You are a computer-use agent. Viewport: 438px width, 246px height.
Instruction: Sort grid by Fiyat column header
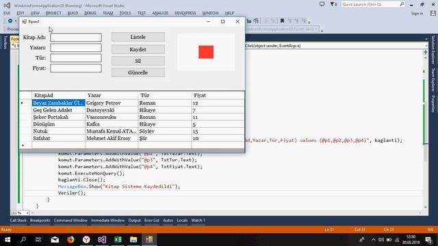(x=218, y=96)
